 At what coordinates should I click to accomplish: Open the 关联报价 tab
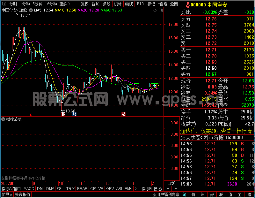(22, 194)
